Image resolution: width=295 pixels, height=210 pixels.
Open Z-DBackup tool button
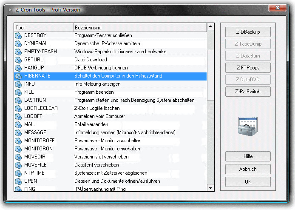[248, 32]
